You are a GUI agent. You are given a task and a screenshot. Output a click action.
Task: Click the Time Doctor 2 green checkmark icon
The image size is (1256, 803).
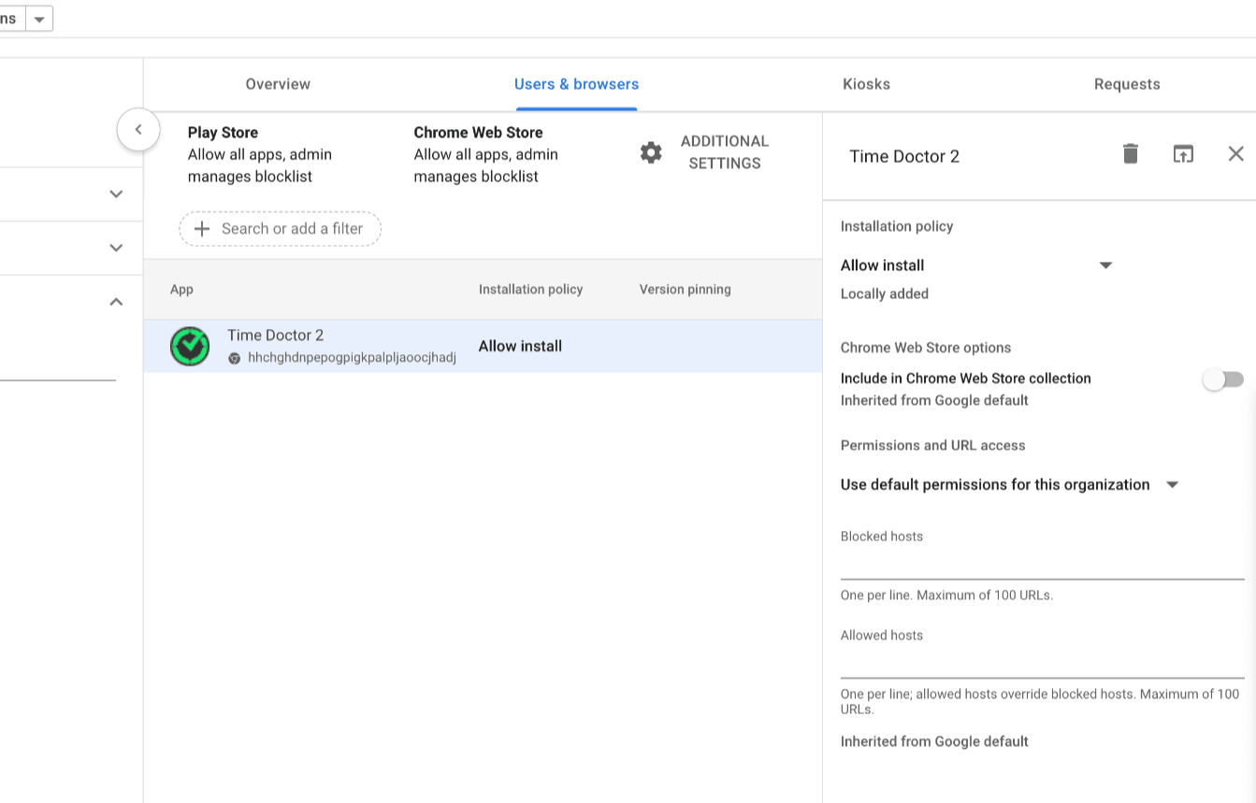click(x=190, y=346)
